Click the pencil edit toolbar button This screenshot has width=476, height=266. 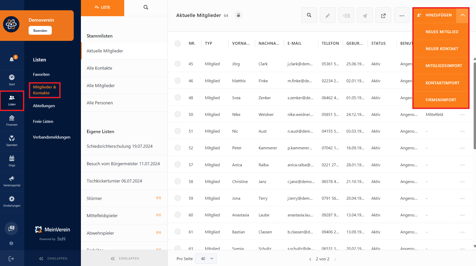click(328, 15)
